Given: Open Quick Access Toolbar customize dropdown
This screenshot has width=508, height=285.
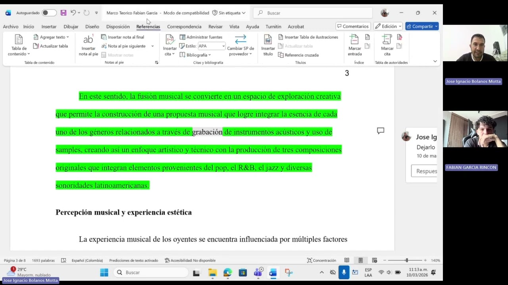Looking at the screenshot, I should click(x=96, y=13).
